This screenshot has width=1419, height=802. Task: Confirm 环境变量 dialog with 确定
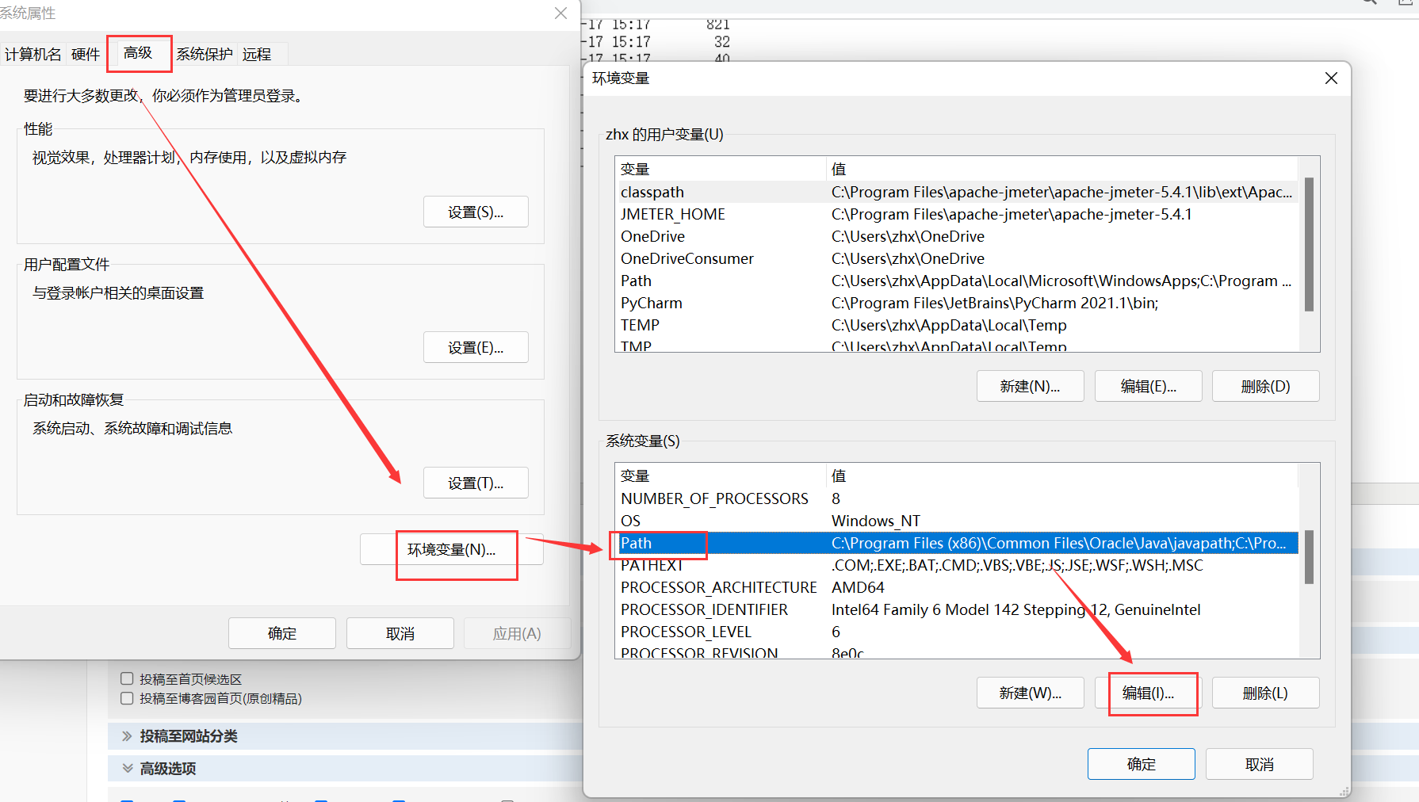pos(1142,764)
